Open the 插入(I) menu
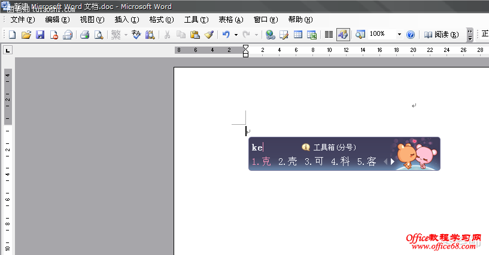Screen dimensions: 489x255 127,20
